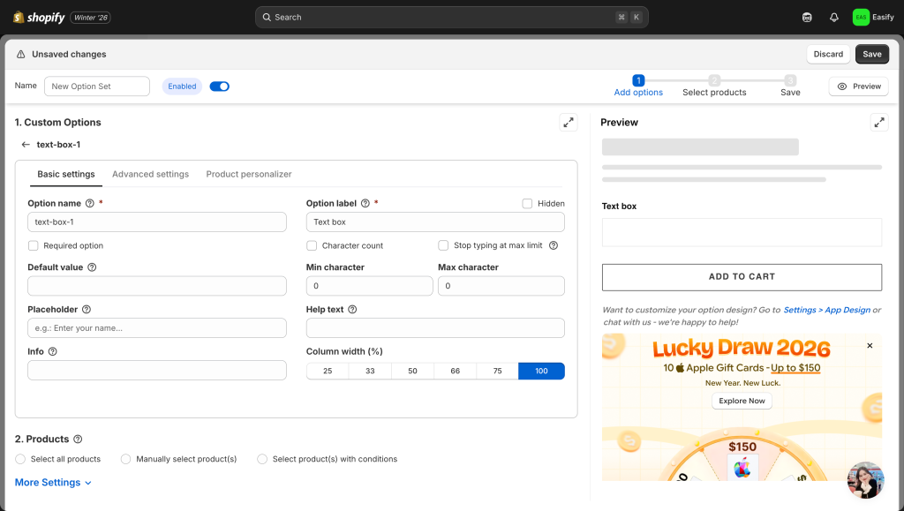Screen dimensions: 904x511
Task: Close the Lucky Draw 2026 banner
Action: coord(870,346)
